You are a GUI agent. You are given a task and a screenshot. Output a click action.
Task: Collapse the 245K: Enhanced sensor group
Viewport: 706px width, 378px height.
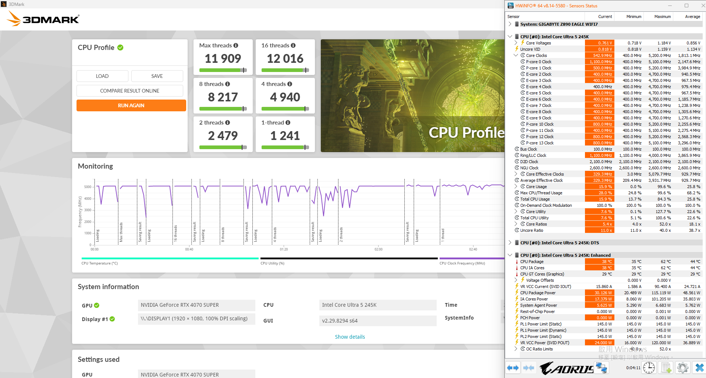[x=510, y=255]
